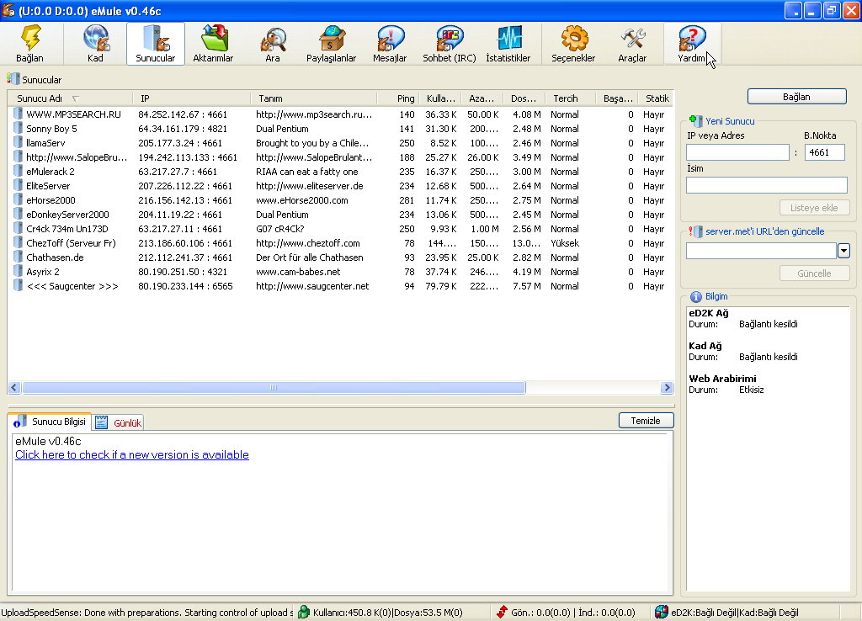
Task: Click the Bağlan lightning toolbar icon
Action: (29, 39)
